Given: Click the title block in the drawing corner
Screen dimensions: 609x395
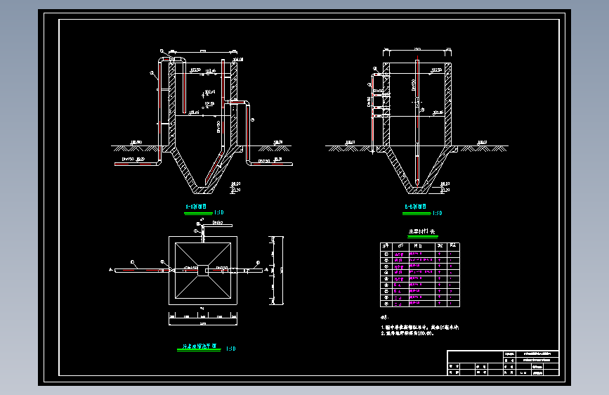Looking at the screenshot, I should pos(503,363).
